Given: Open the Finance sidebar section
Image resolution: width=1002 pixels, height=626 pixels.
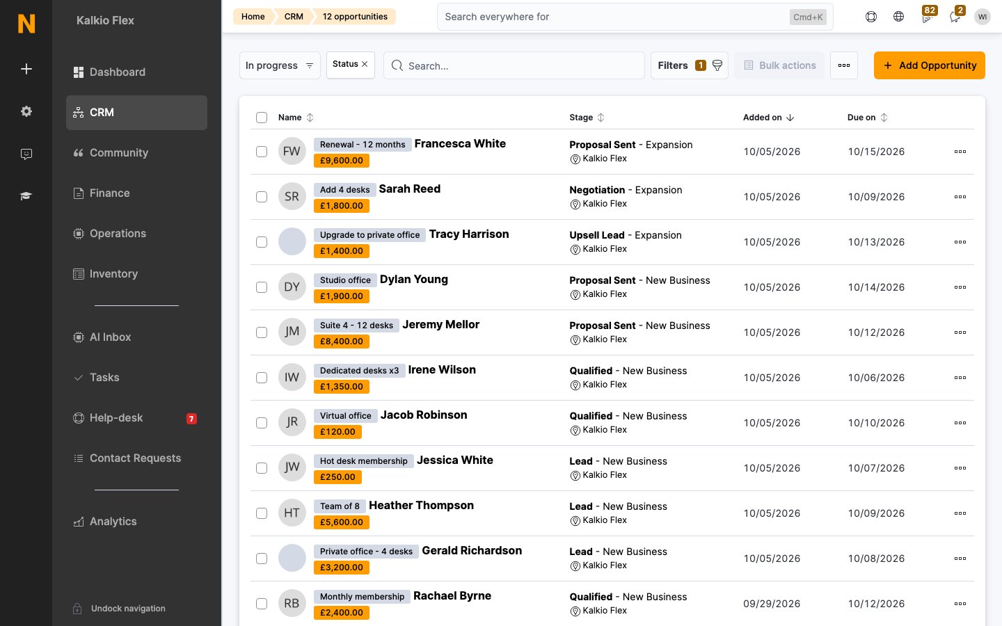Looking at the screenshot, I should [136, 193].
